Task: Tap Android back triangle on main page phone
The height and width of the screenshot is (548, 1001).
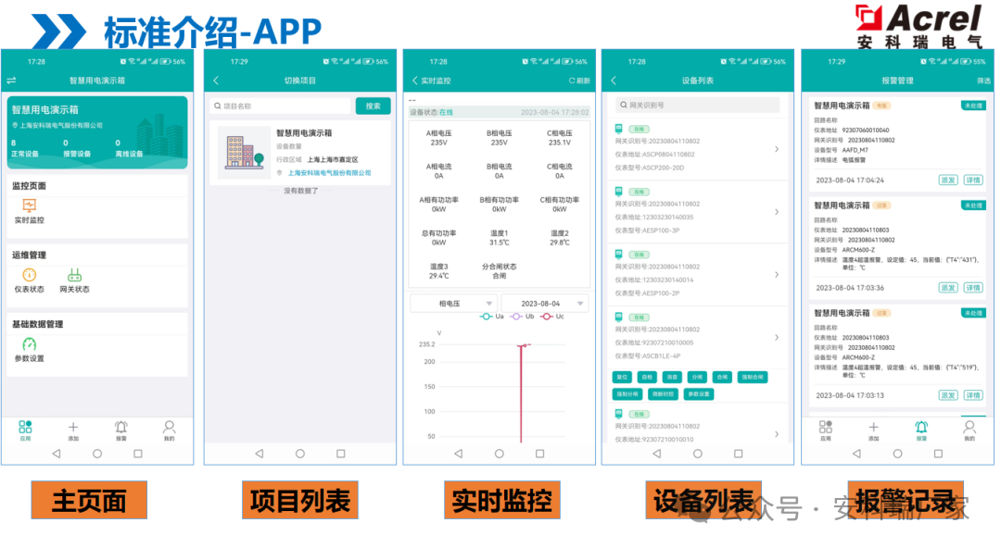Action: (57, 454)
